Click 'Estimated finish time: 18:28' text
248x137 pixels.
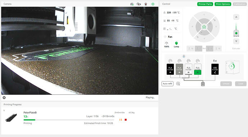pos(98,123)
